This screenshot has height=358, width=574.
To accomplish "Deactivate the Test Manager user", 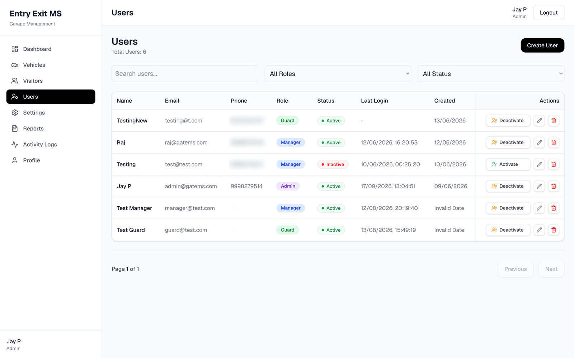I will click(x=508, y=208).
